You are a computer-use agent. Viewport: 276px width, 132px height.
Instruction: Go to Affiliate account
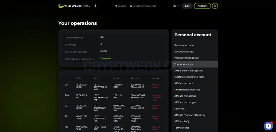[x=184, y=83]
